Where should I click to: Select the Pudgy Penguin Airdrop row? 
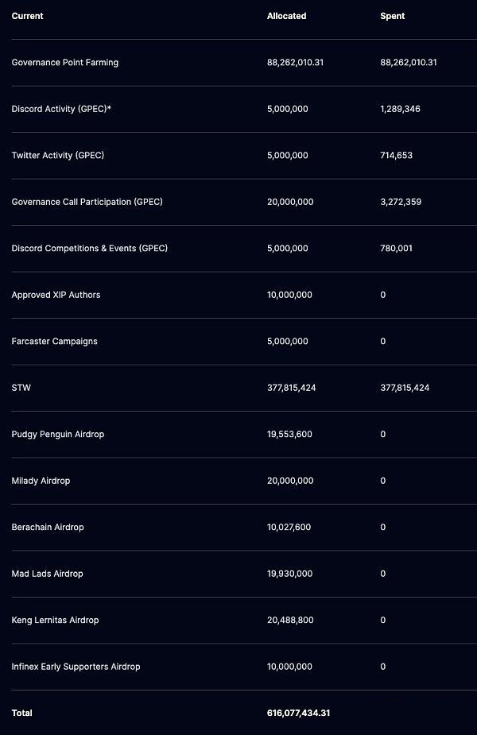tap(244, 434)
